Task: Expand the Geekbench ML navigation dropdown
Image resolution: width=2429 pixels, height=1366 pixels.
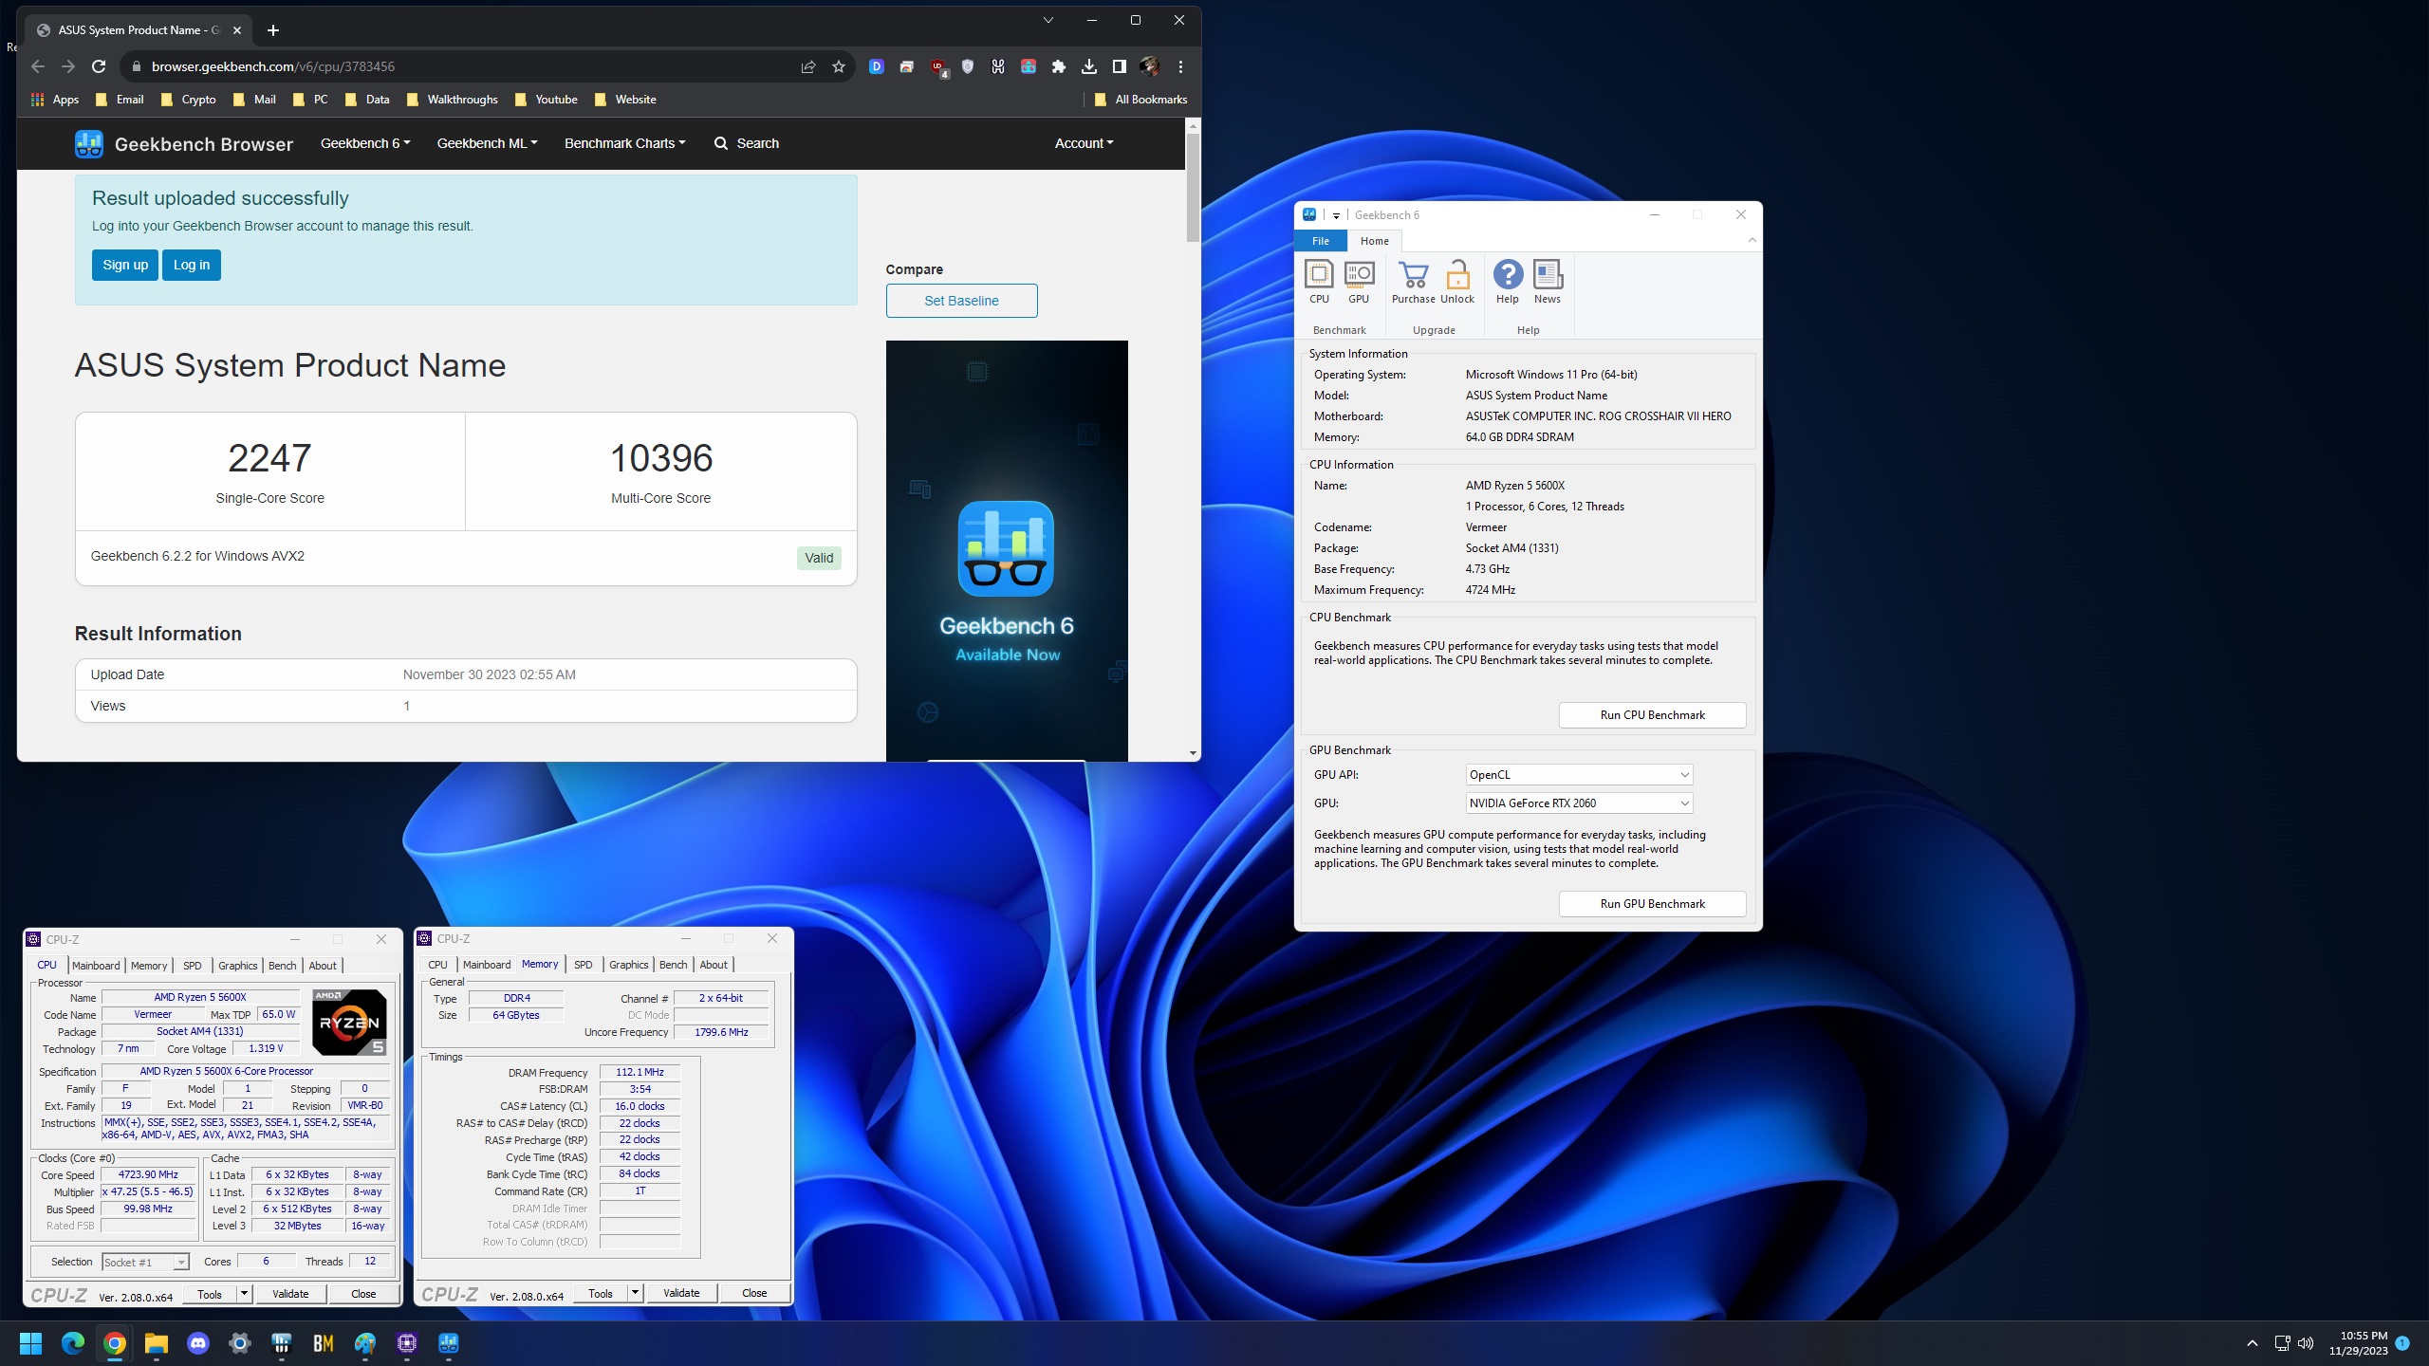Action: click(487, 143)
